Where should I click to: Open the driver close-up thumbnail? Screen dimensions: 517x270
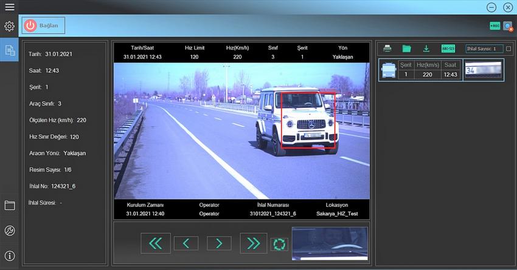click(x=330, y=243)
